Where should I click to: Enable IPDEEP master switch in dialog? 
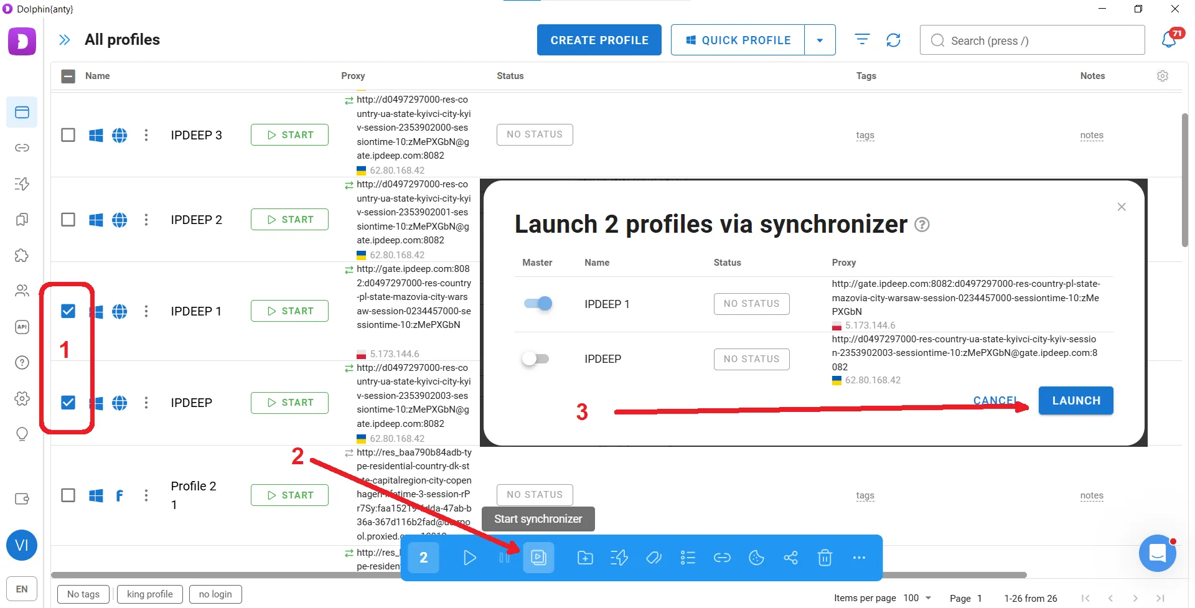point(536,359)
